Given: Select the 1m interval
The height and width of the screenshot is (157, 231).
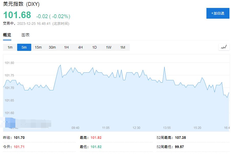Looking at the screenshot, I should pos(10,47).
